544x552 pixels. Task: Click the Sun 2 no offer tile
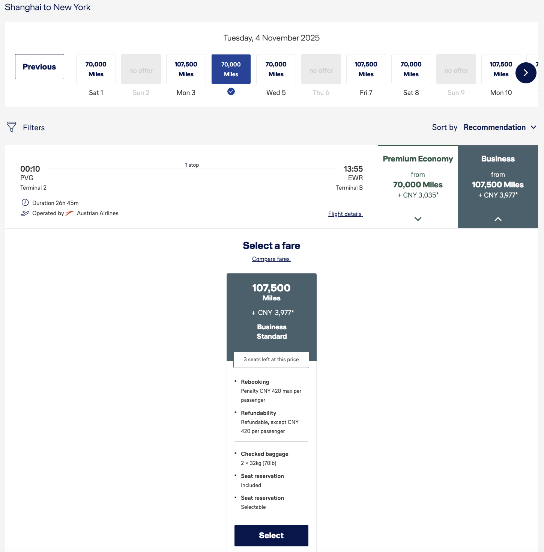point(141,69)
